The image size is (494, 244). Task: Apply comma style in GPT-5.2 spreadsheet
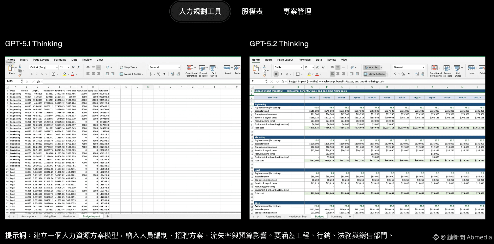(409, 74)
